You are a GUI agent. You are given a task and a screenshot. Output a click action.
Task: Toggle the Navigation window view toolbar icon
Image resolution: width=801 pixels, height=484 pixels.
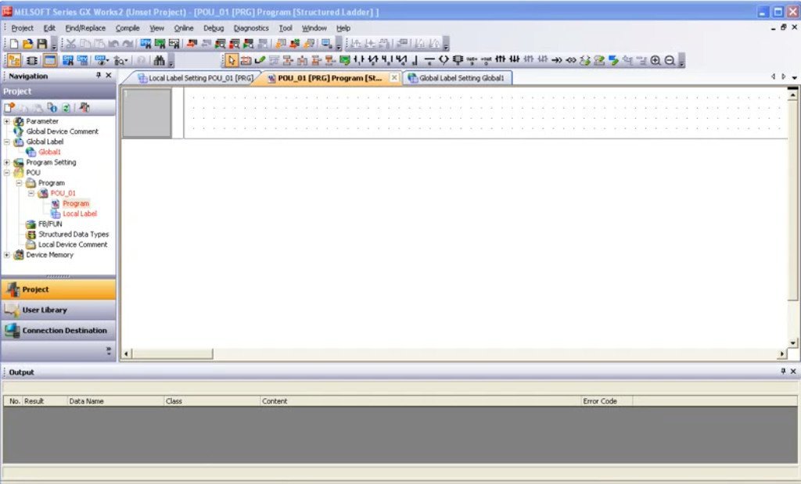tap(15, 60)
